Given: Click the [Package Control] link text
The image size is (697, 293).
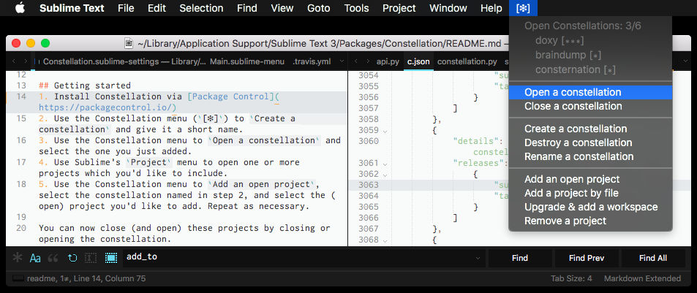Looking at the screenshot, I should pos(231,96).
